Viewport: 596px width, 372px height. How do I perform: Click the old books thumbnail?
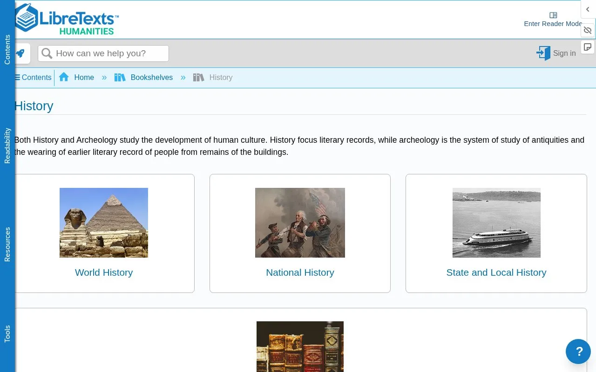(300, 346)
